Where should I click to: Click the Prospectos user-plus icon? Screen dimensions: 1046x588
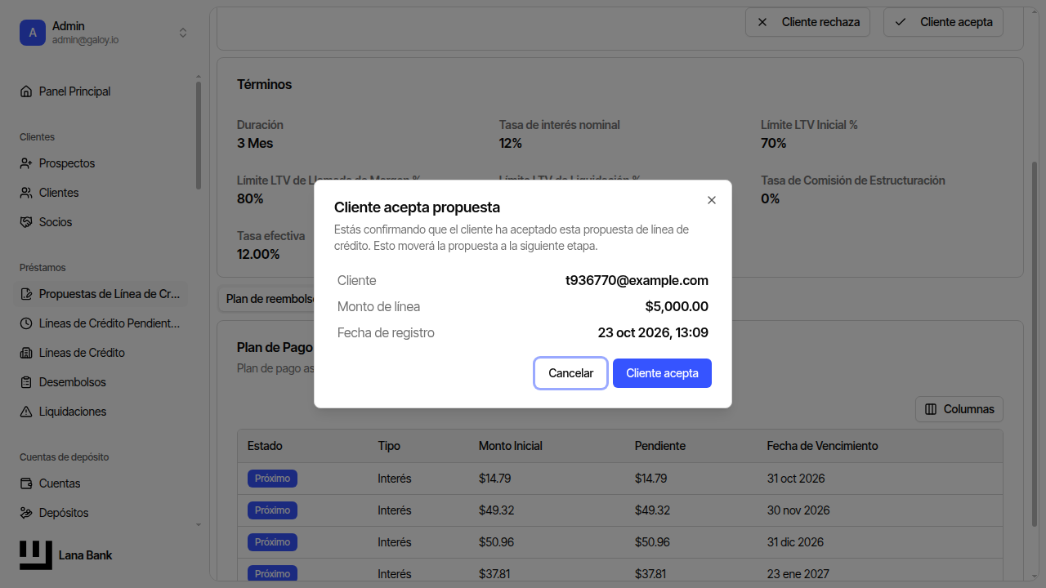(x=26, y=163)
